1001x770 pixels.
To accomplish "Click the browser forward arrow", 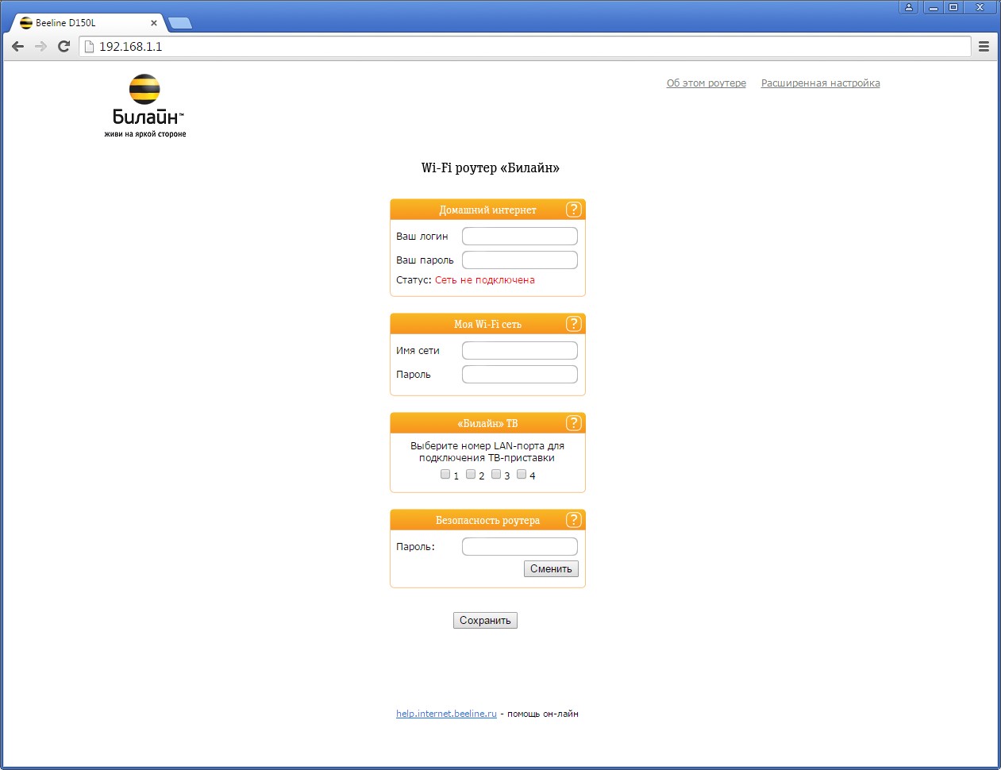I will pos(41,46).
